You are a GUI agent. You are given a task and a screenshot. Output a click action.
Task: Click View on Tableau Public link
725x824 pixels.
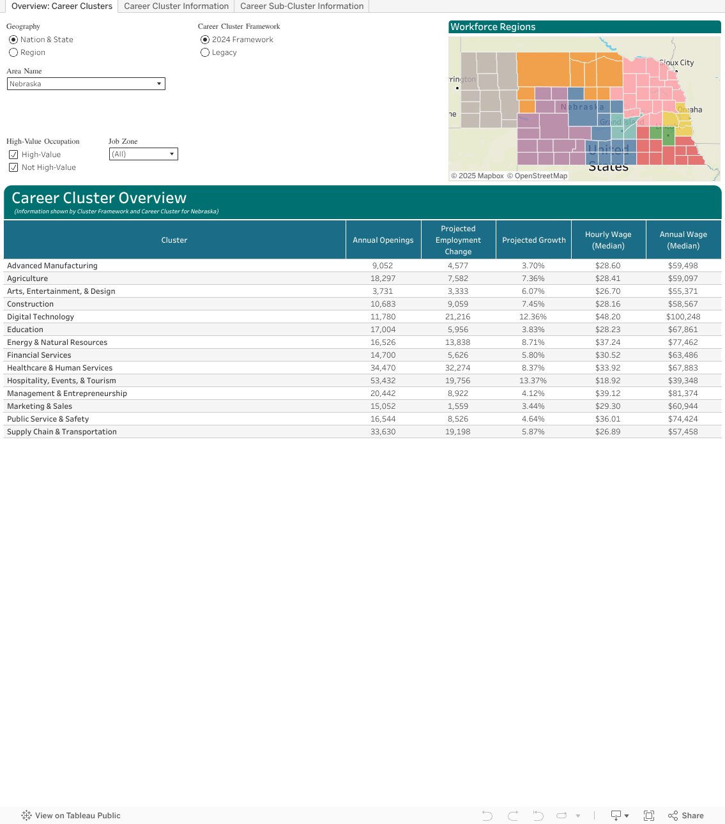[77, 816]
